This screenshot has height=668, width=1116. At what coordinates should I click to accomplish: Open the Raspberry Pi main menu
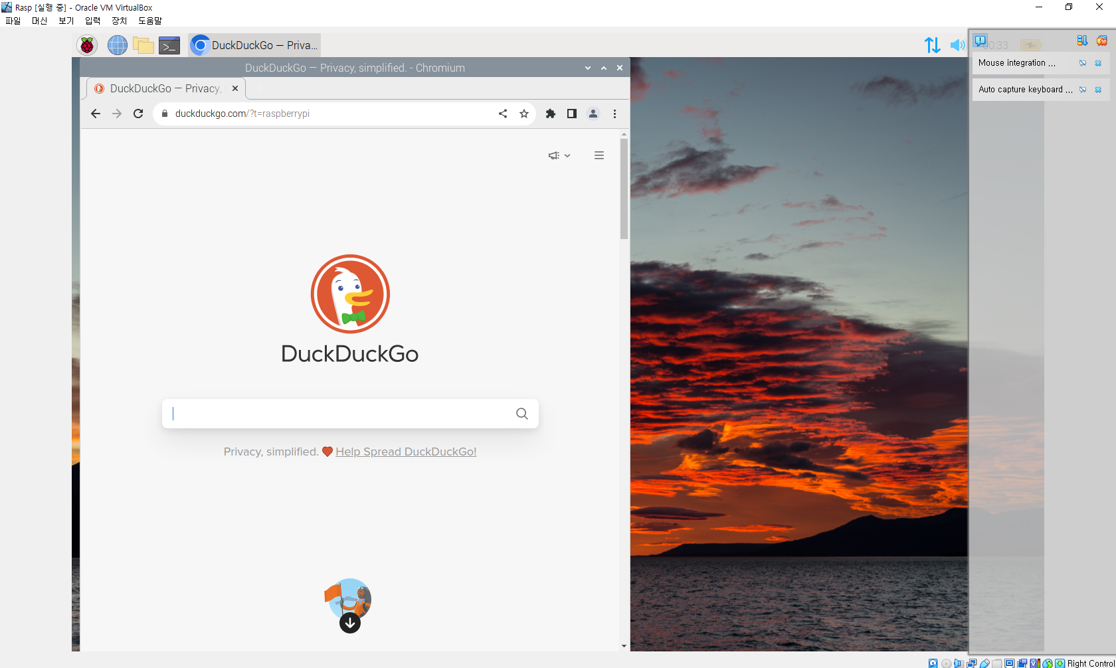pyautogui.click(x=87, y=45)
